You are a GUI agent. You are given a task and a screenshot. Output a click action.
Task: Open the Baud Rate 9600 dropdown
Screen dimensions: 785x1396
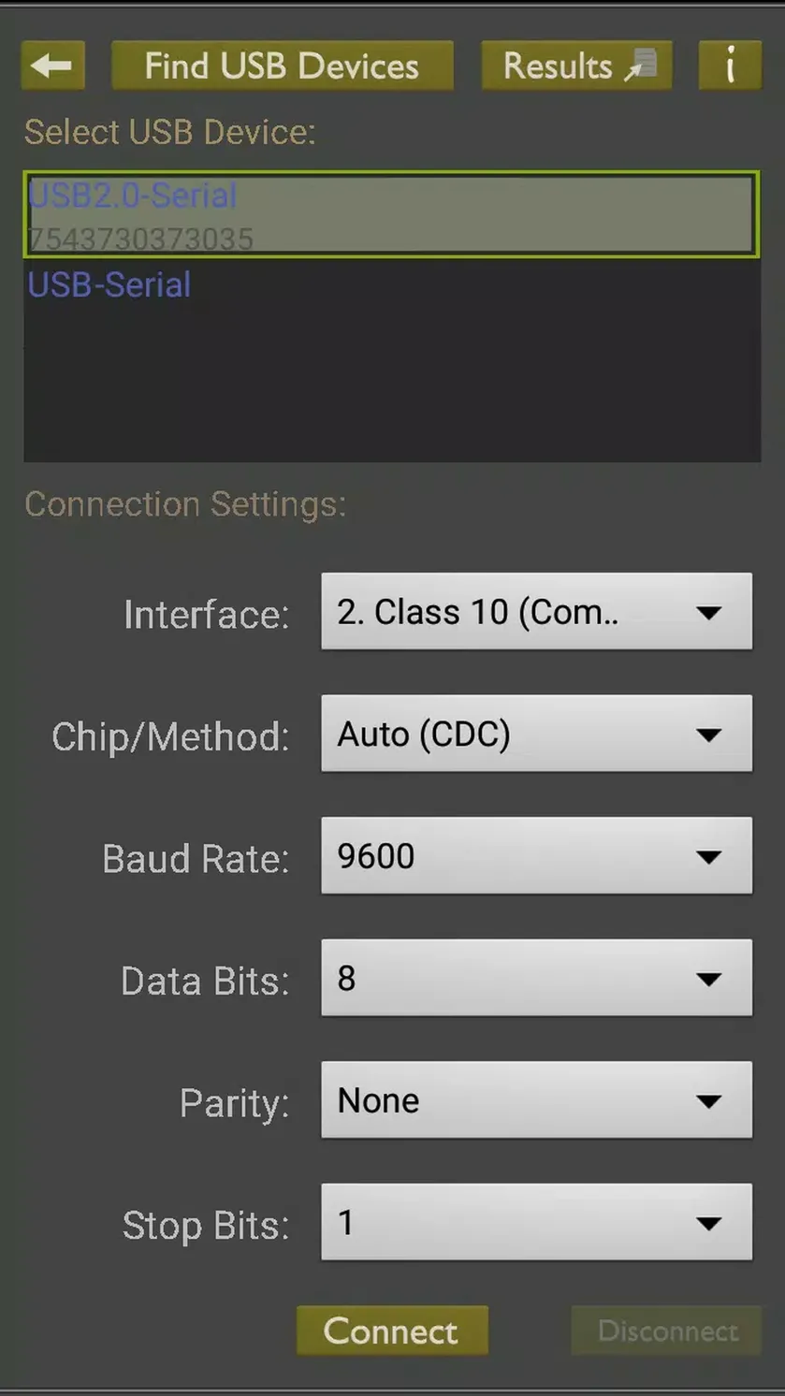coord(536,856)
